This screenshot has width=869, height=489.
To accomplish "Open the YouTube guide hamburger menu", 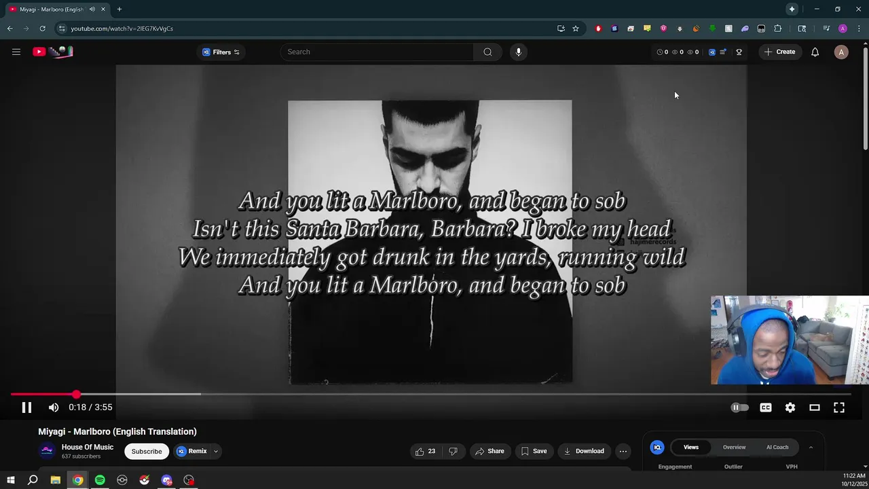I will (x=16, y=52).
